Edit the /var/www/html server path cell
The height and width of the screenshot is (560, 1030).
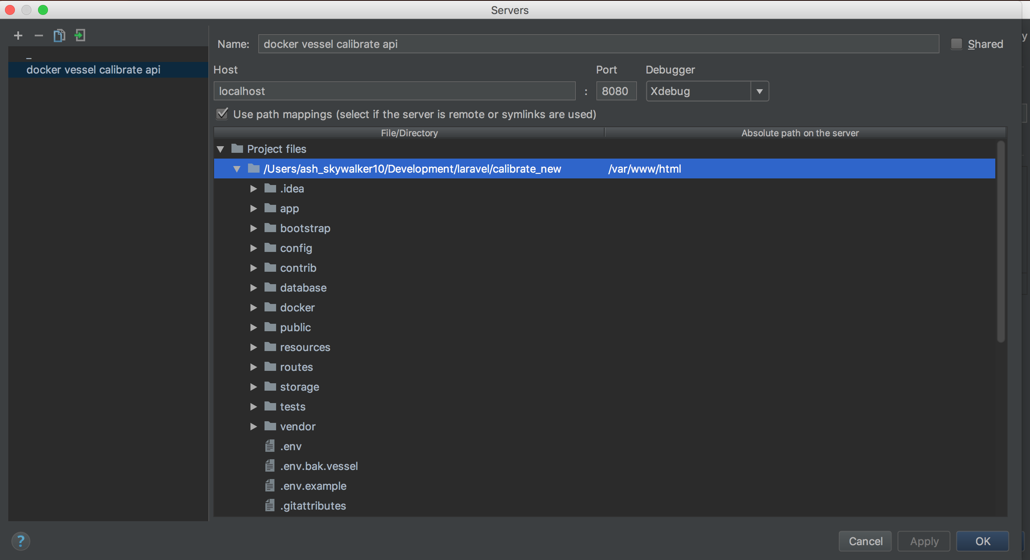(x=800, y=168)
